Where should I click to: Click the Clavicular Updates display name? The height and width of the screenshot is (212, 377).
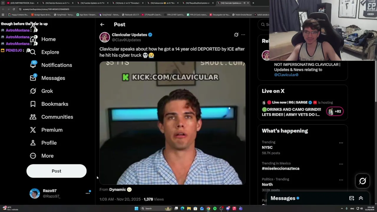click(129, 35)
